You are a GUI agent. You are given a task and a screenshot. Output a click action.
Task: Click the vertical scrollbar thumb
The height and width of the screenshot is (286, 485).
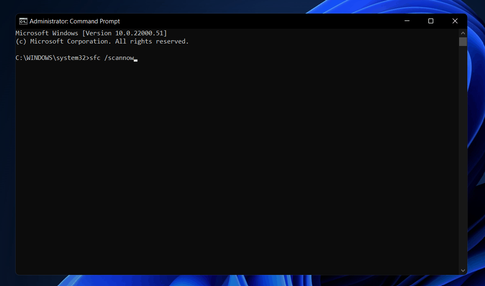pyautogui.click(x=463, y=41)
